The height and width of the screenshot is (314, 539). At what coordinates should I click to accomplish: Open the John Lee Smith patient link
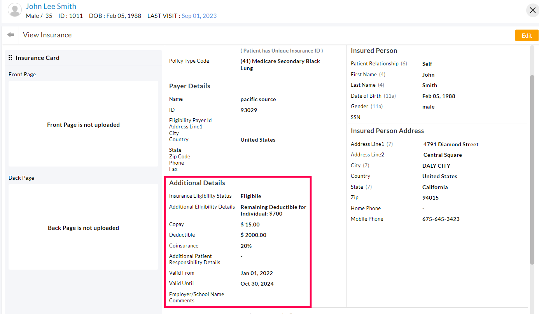click(x=51, y=6)
